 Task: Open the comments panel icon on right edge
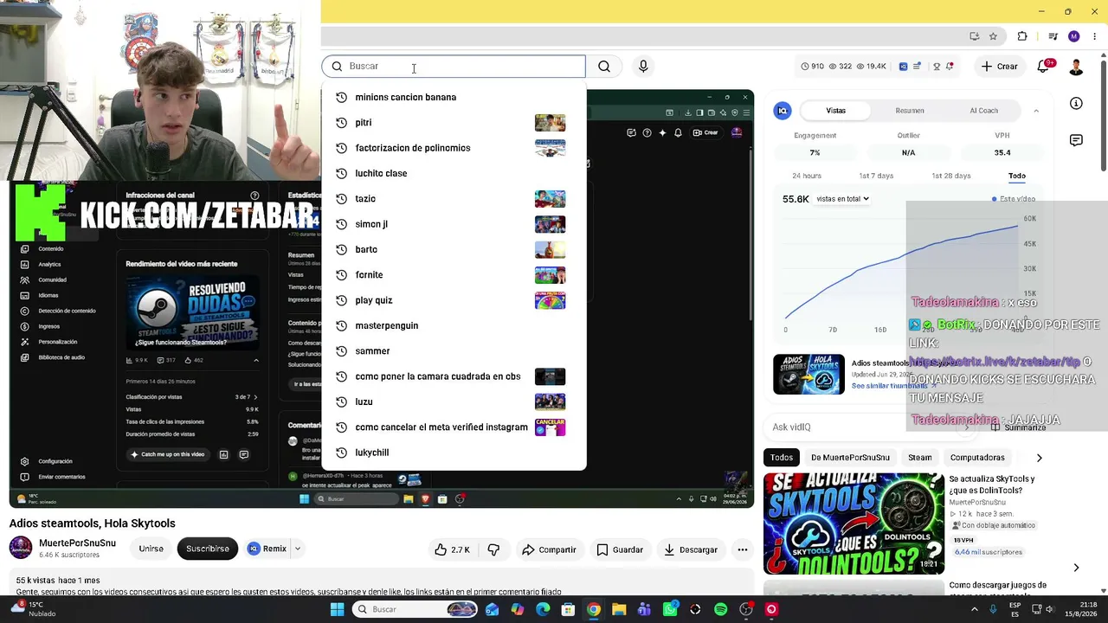(1076, 140)
